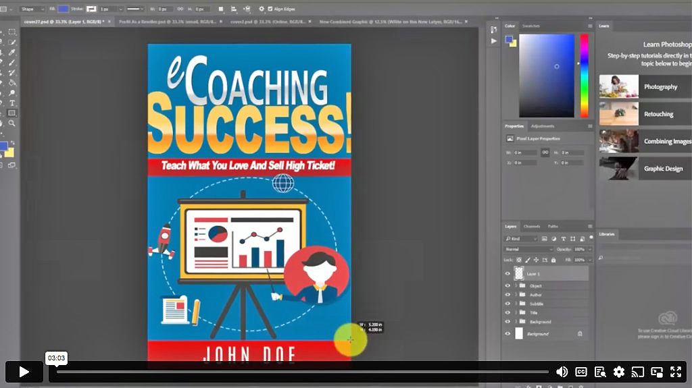Click the rainbow hue slider bar
The width and height of the screenshot is (692, 388).
click(584, 74)
